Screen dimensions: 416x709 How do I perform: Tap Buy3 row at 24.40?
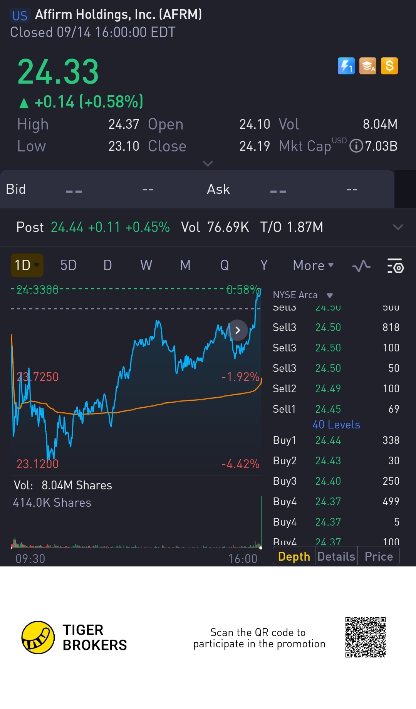[x=336, y=481]
